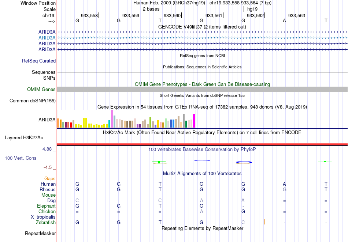Click the 933,563 ruler position
This screenshot has width=348, height=242.
click(x=297, y=15)
